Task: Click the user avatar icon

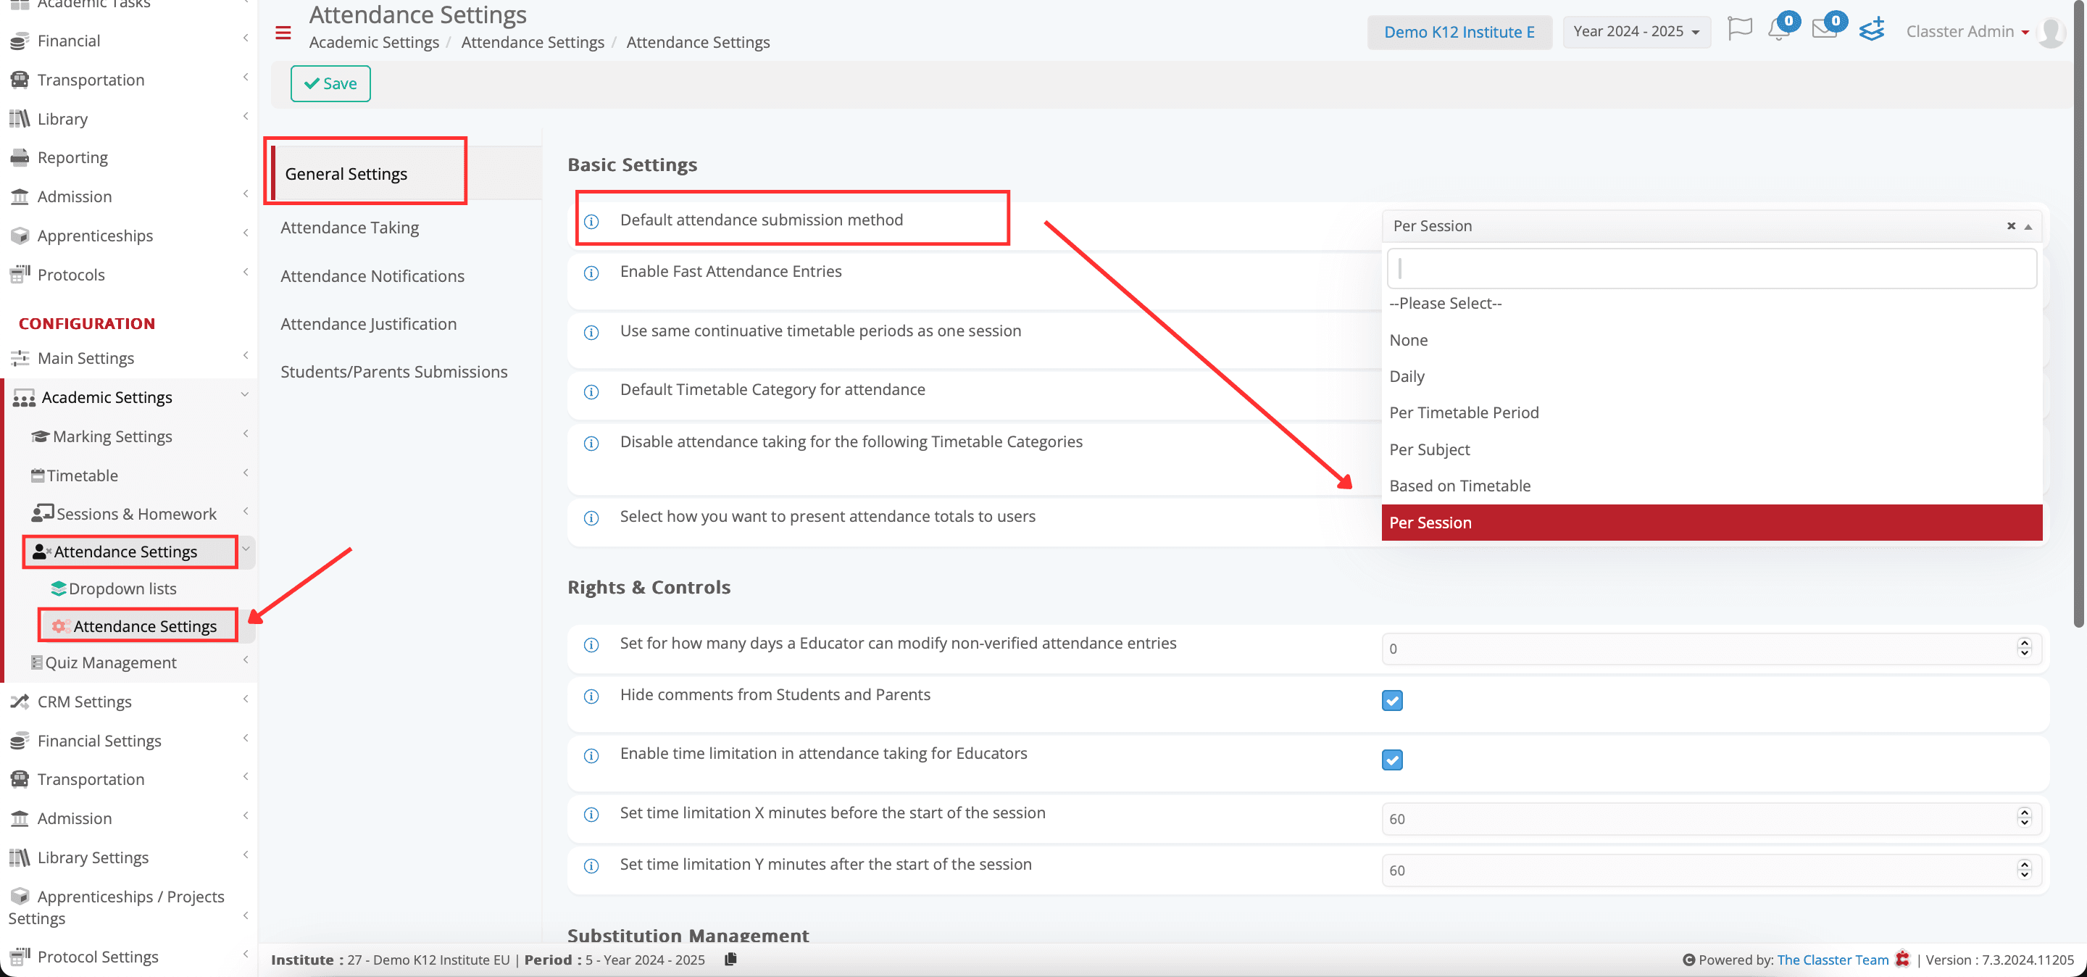Action: 2051,32
